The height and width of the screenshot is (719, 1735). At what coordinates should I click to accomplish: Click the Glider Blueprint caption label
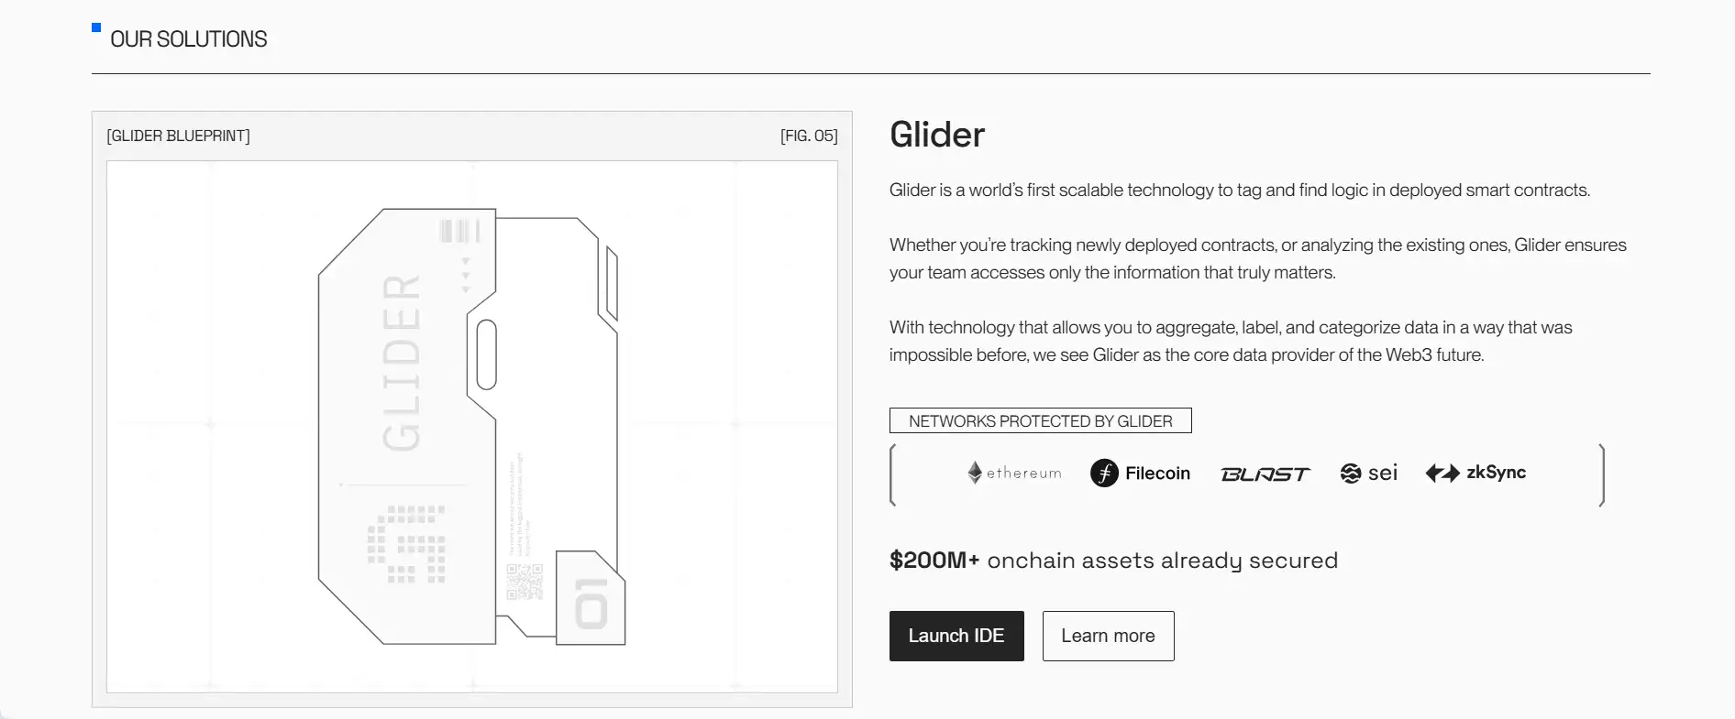[x=178, y=136]
